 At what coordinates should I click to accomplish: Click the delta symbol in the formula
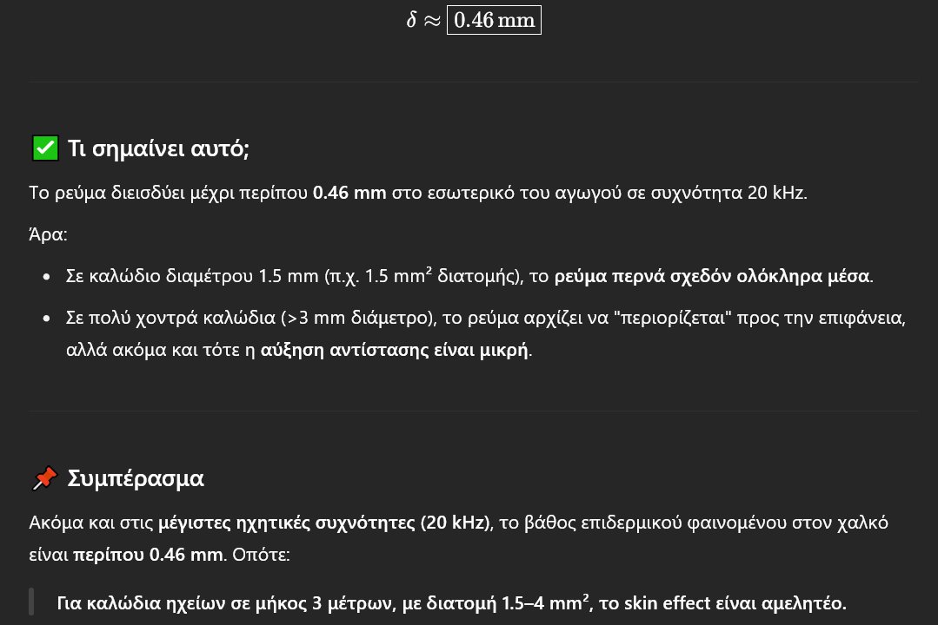411,20
